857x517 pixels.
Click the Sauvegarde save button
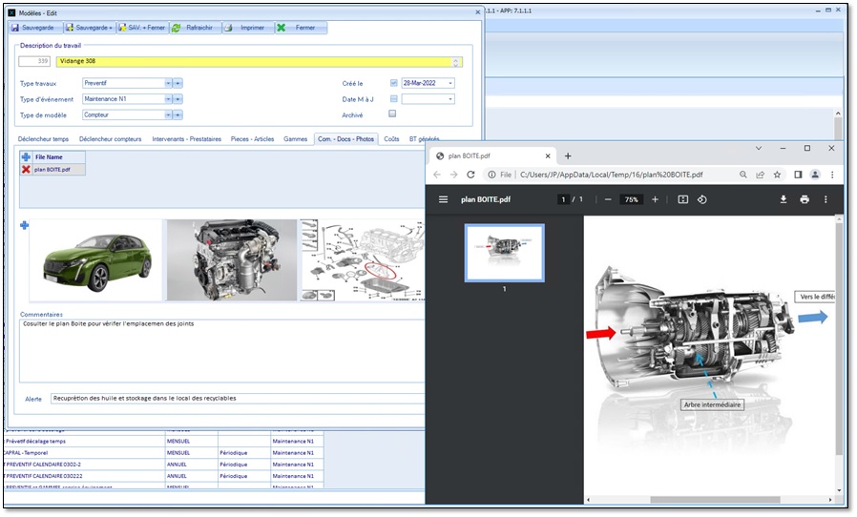36,28
